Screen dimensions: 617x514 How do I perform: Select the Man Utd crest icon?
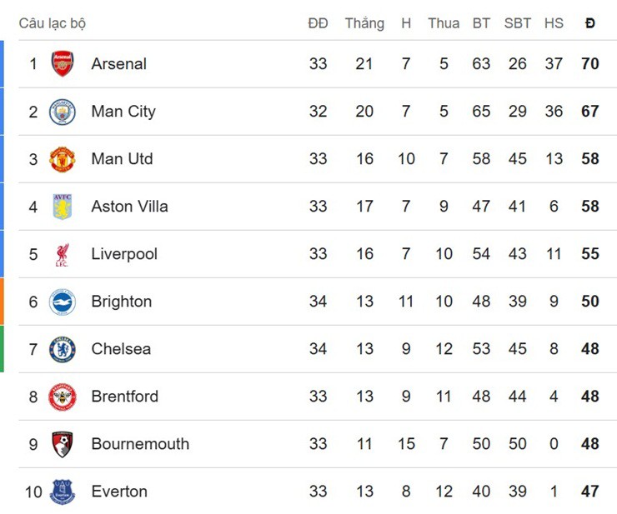point(63,159)
